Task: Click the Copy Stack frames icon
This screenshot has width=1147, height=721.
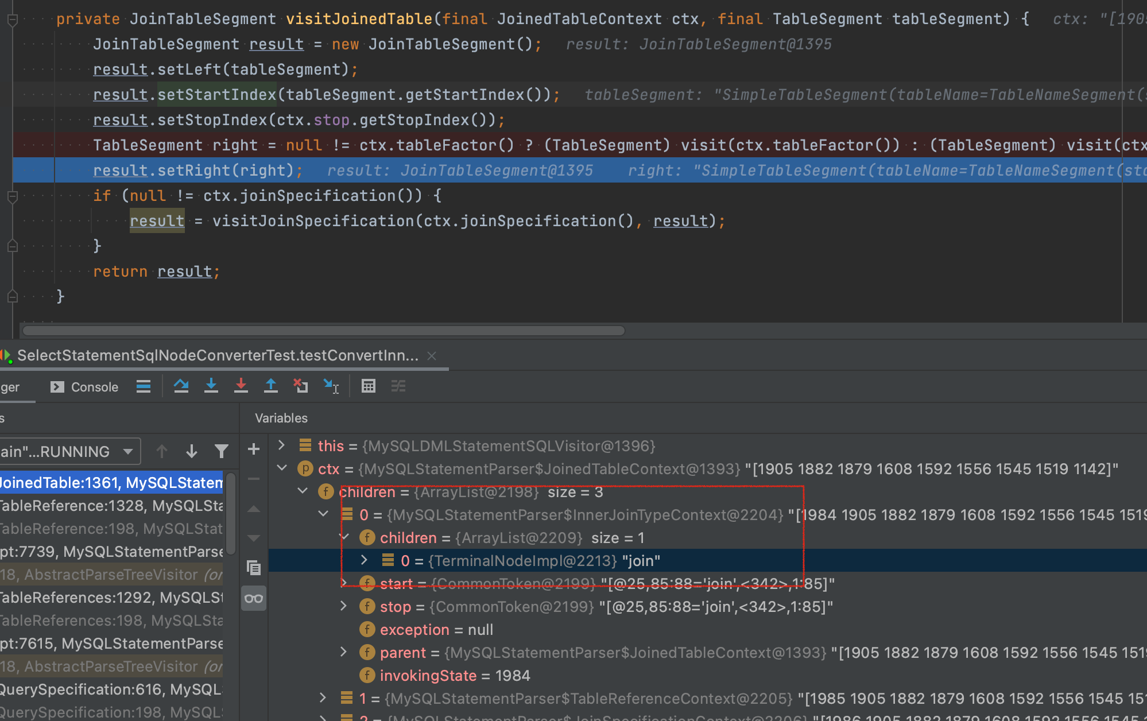Action: point(253,568)
